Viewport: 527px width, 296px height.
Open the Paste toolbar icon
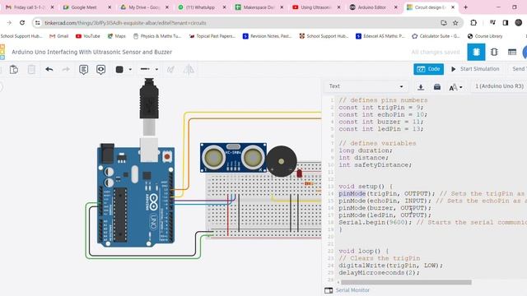(x=14, y=69)
